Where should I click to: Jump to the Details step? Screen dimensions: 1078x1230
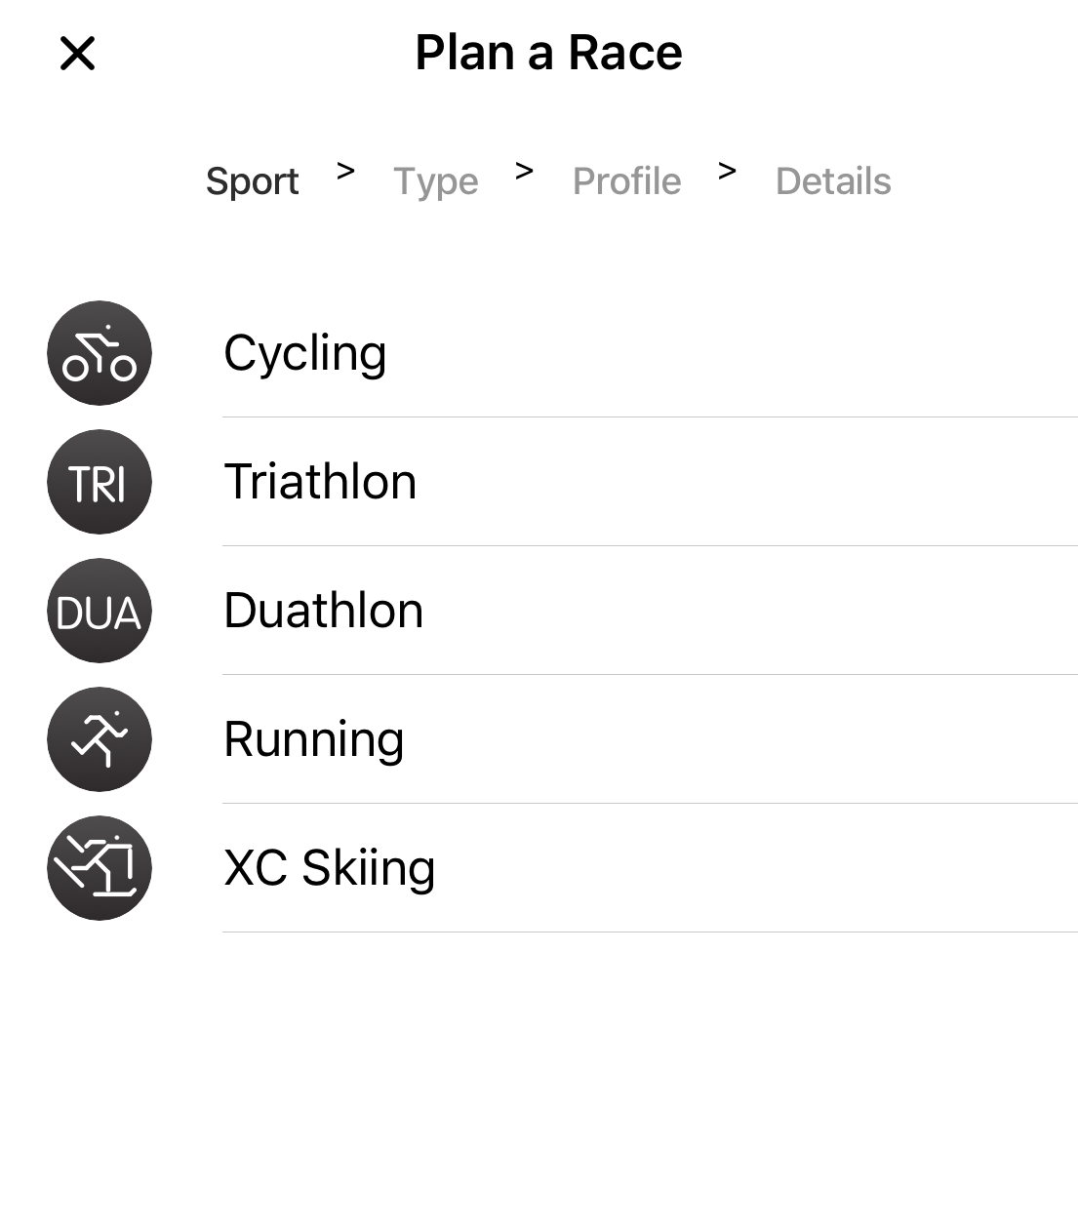click(833, 181)
